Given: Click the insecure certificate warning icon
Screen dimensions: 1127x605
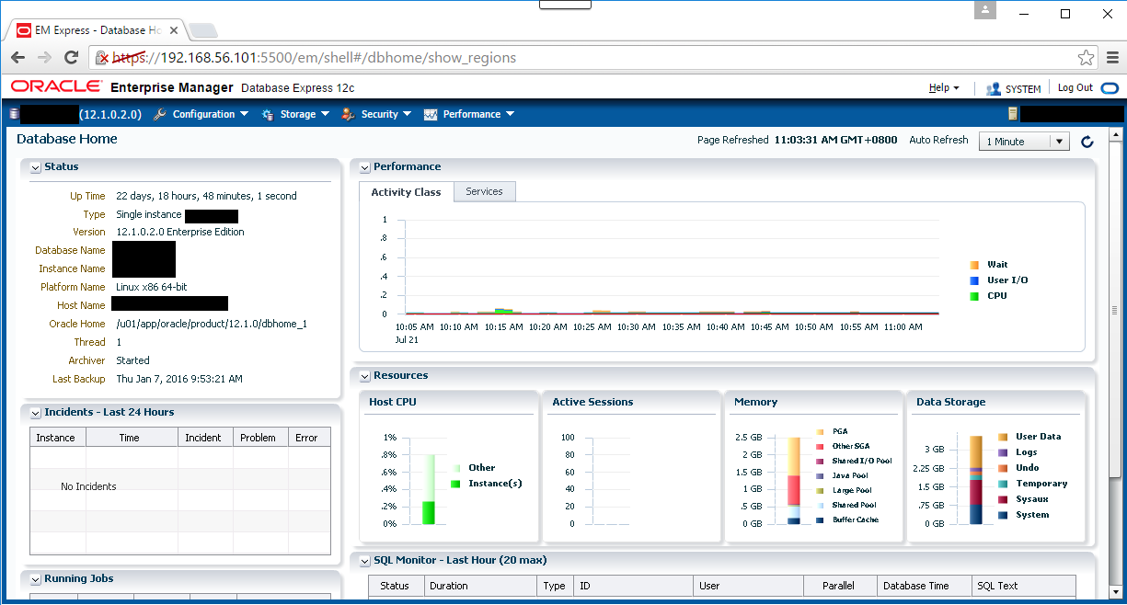Looking at the screenshot, I should coord(103,58).
